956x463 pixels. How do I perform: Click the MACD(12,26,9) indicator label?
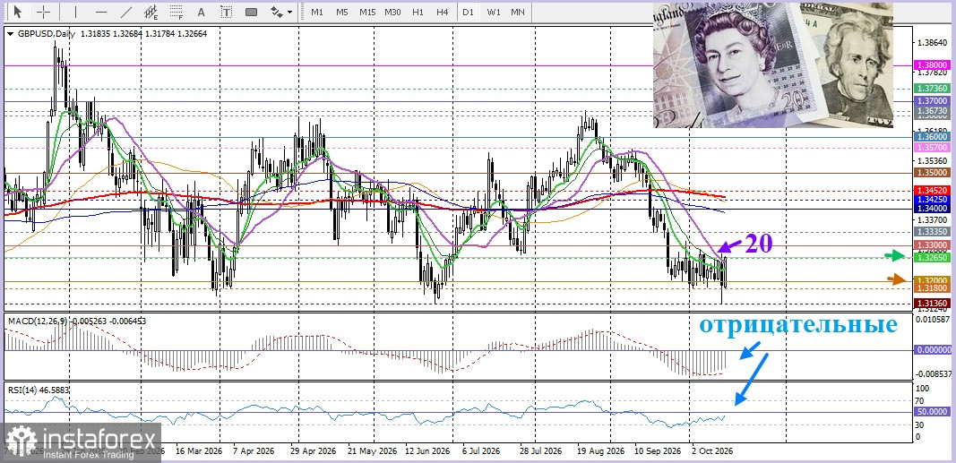click(38, 320)
